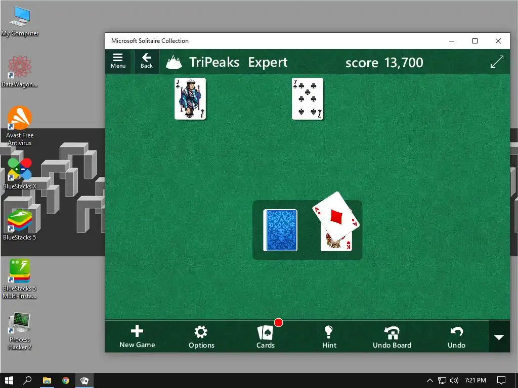Launch BlueStacks X from desktop
518x388 pixels.
[20, 174]
